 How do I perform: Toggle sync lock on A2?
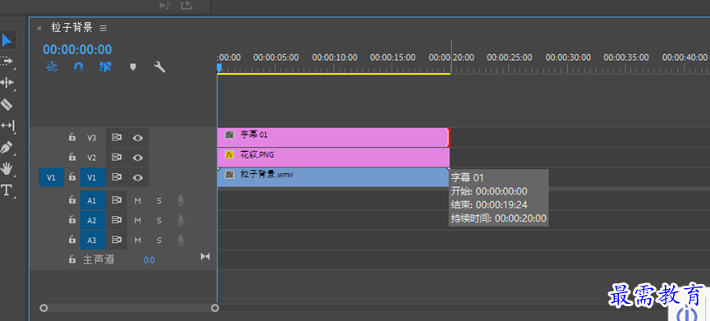(117, 220)
